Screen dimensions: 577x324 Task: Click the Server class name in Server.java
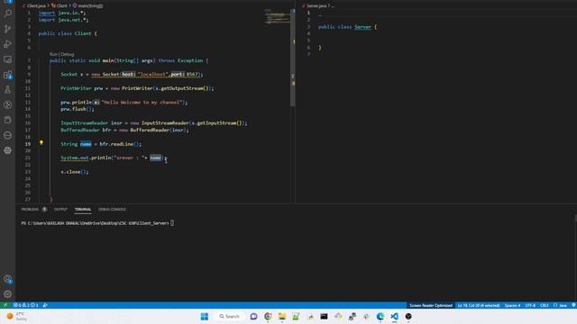point(362,27)
